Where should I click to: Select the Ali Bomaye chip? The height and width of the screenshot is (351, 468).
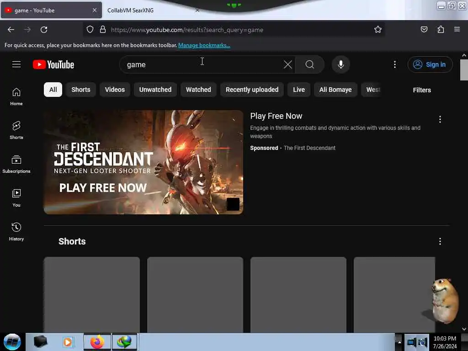coord(335,90)
